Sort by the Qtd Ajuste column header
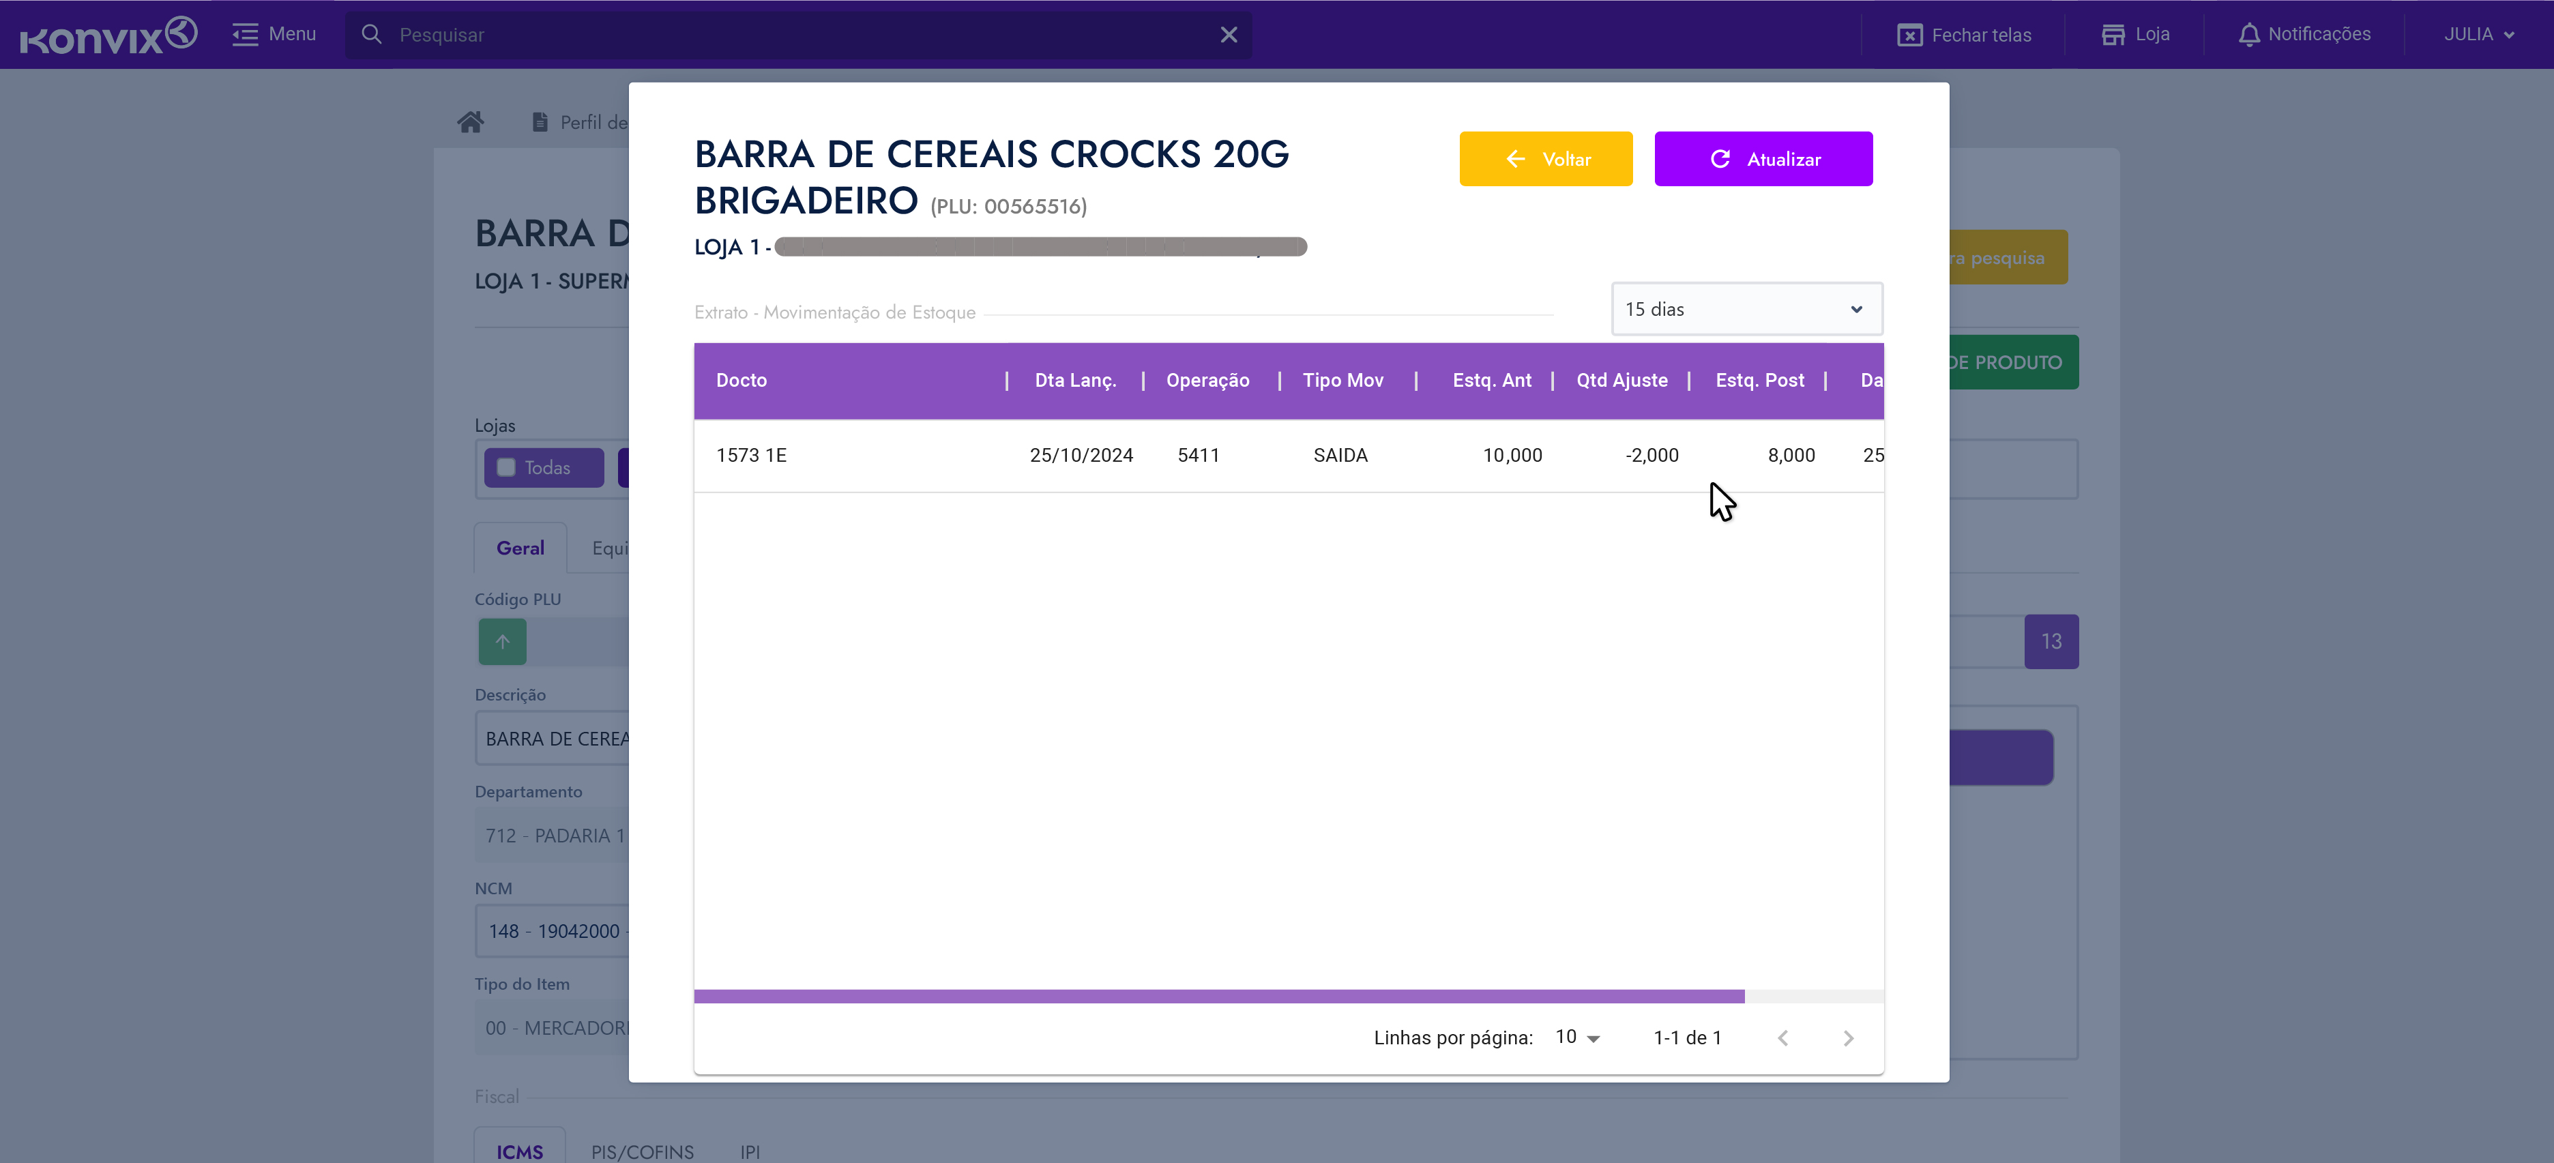 [x=1621, y=381]
